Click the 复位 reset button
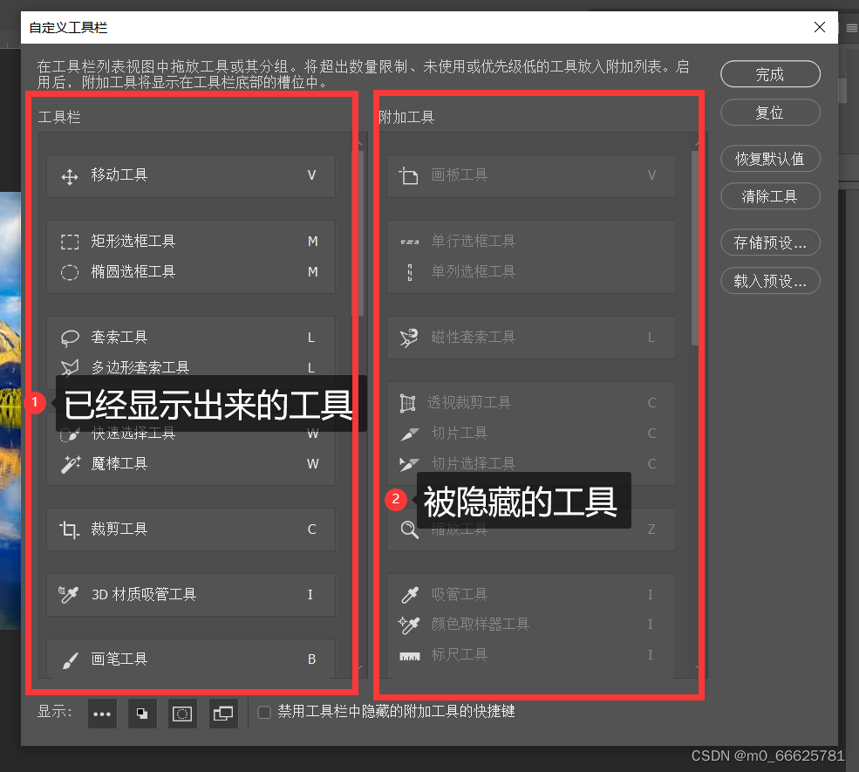The height and width of the screenshot is (772, 859). coord(770,113)
